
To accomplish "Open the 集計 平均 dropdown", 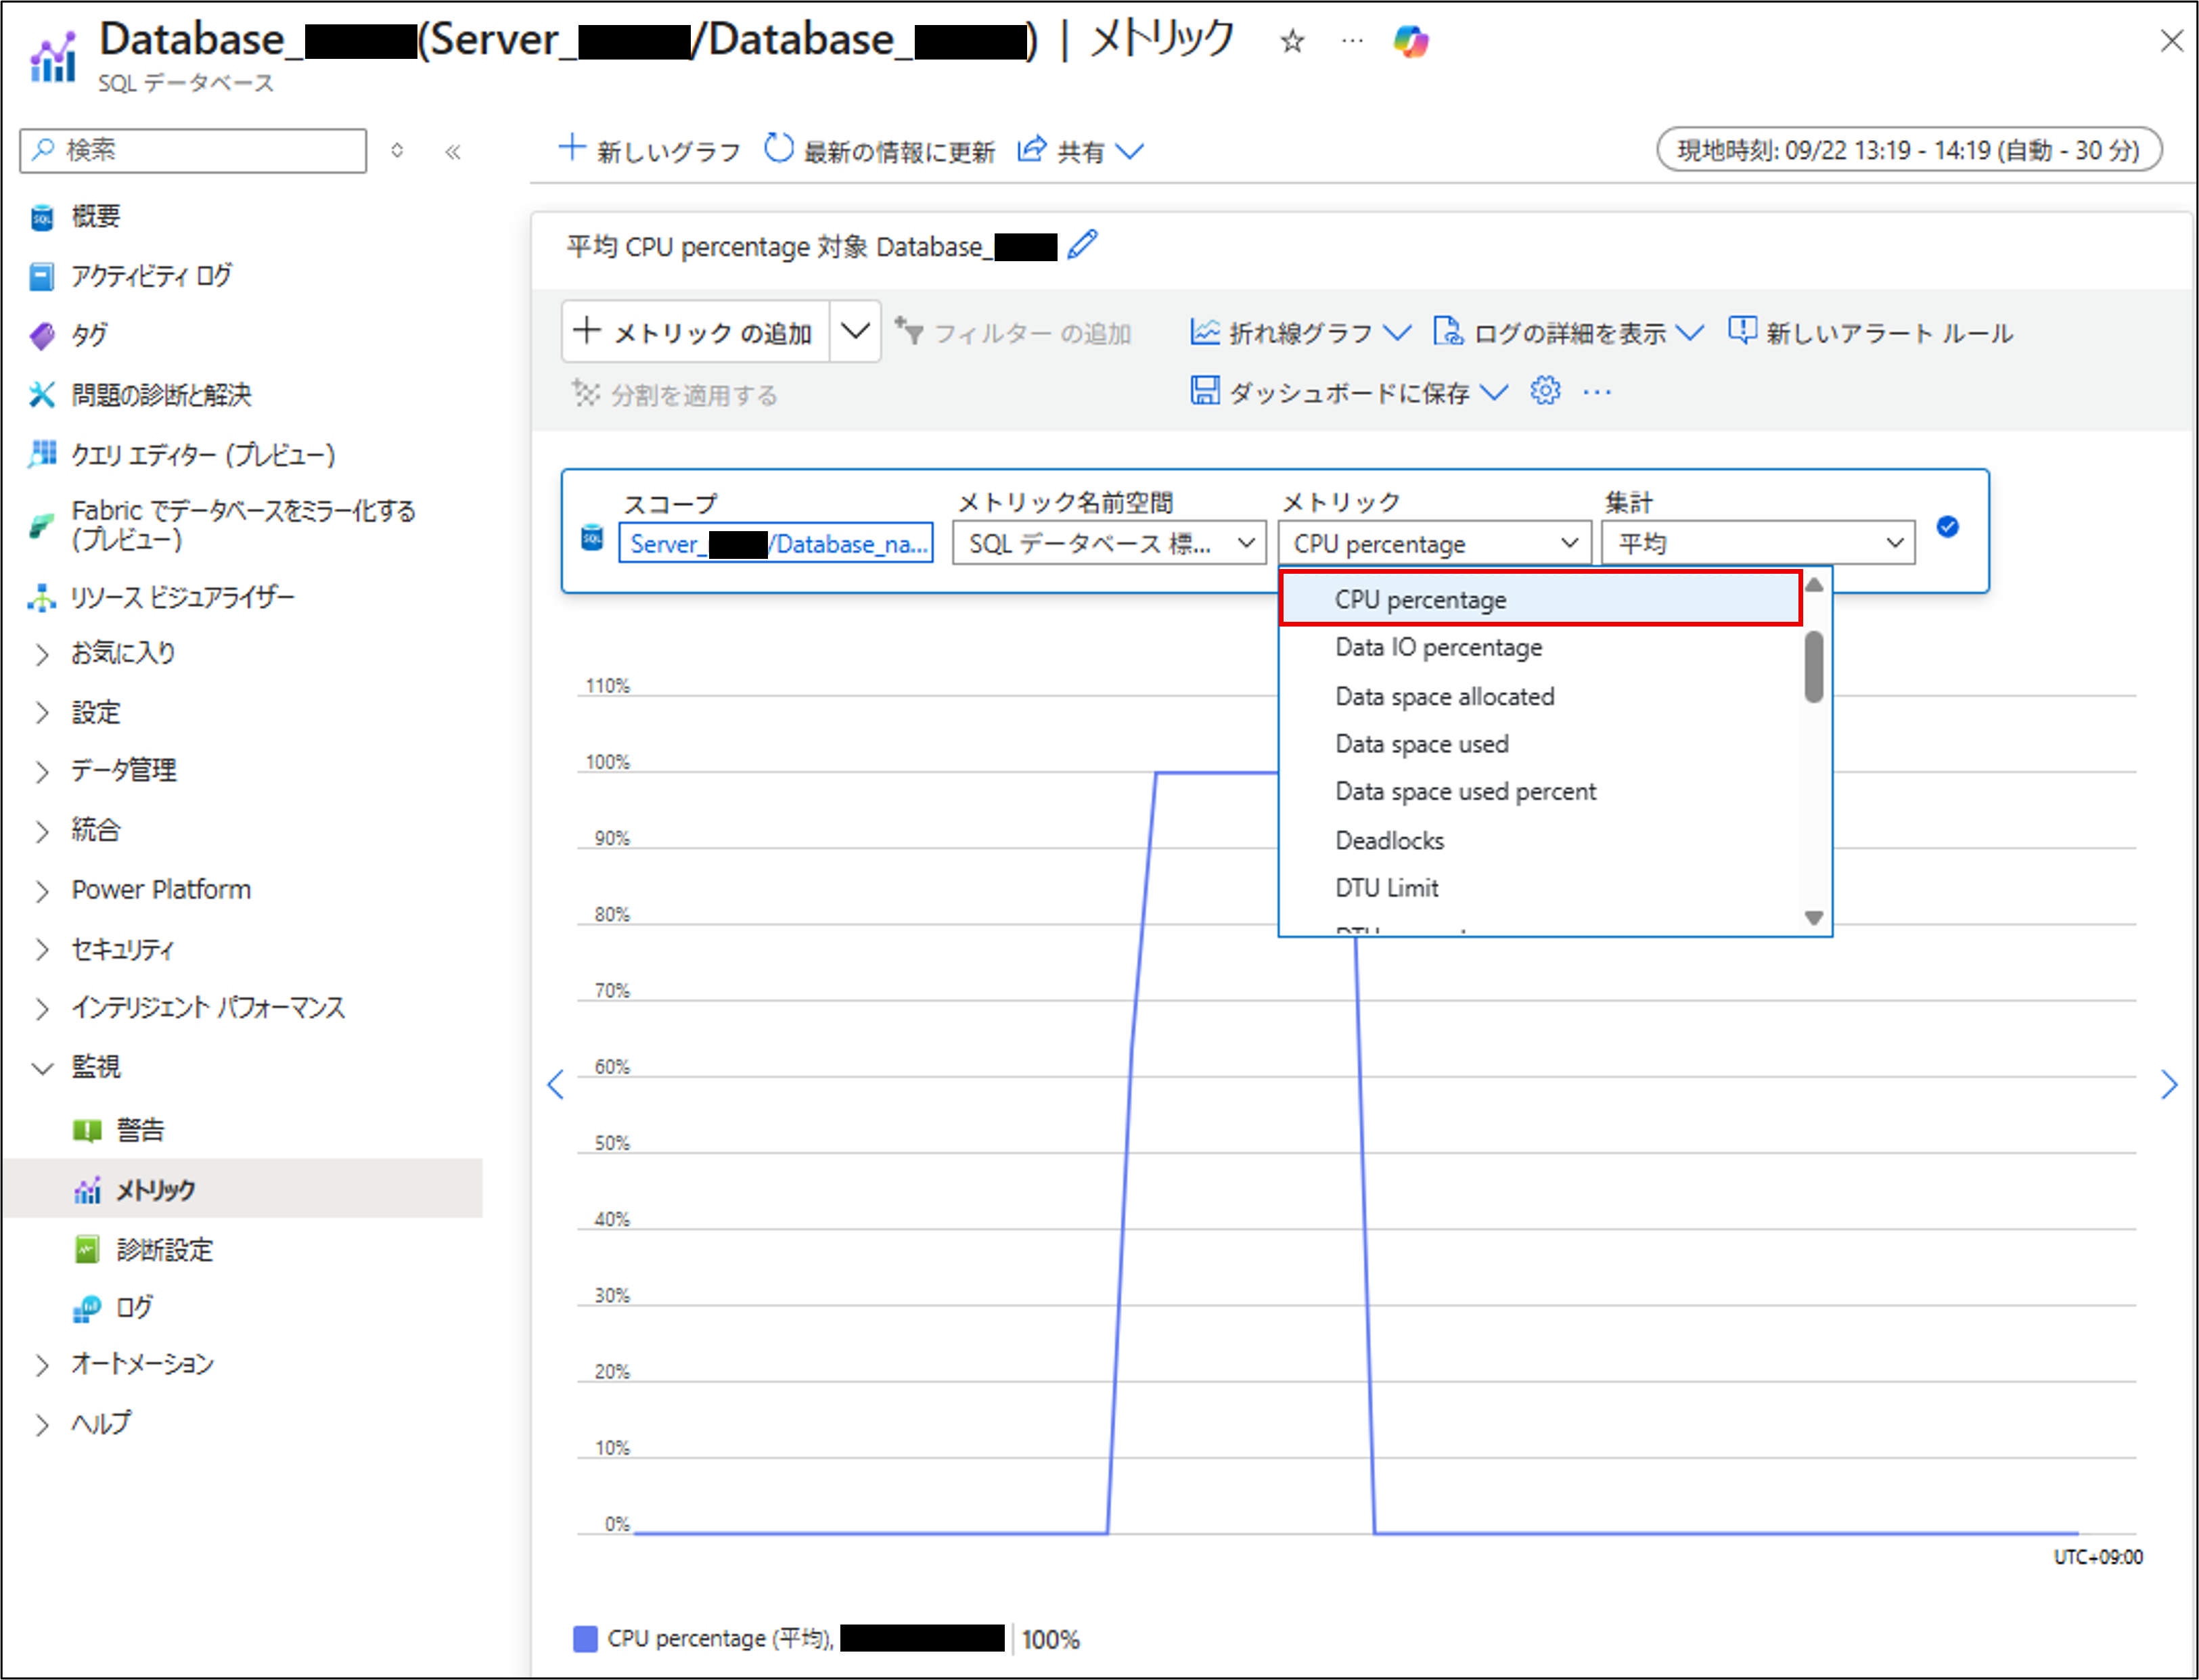I will click(x=1757, y=543).
